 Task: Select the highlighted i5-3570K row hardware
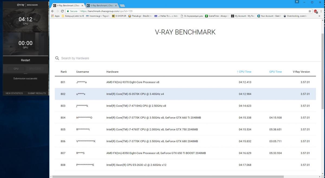pos(135,94)
